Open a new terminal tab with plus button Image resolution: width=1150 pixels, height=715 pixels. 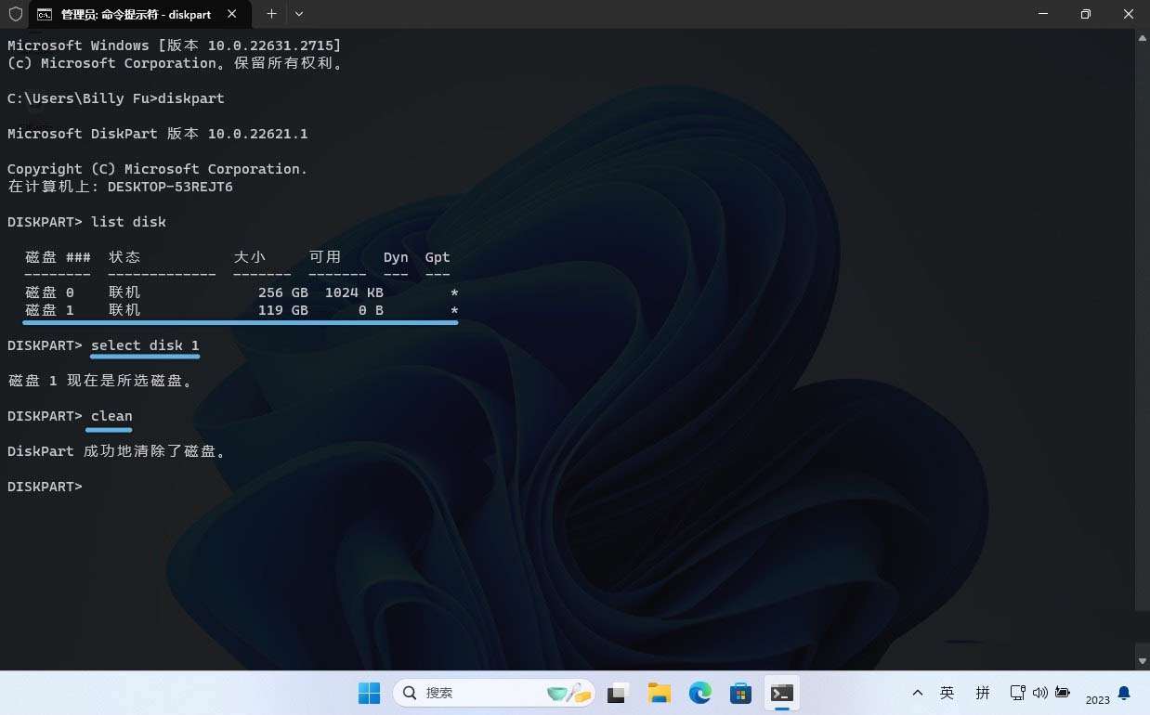[271, 14]
